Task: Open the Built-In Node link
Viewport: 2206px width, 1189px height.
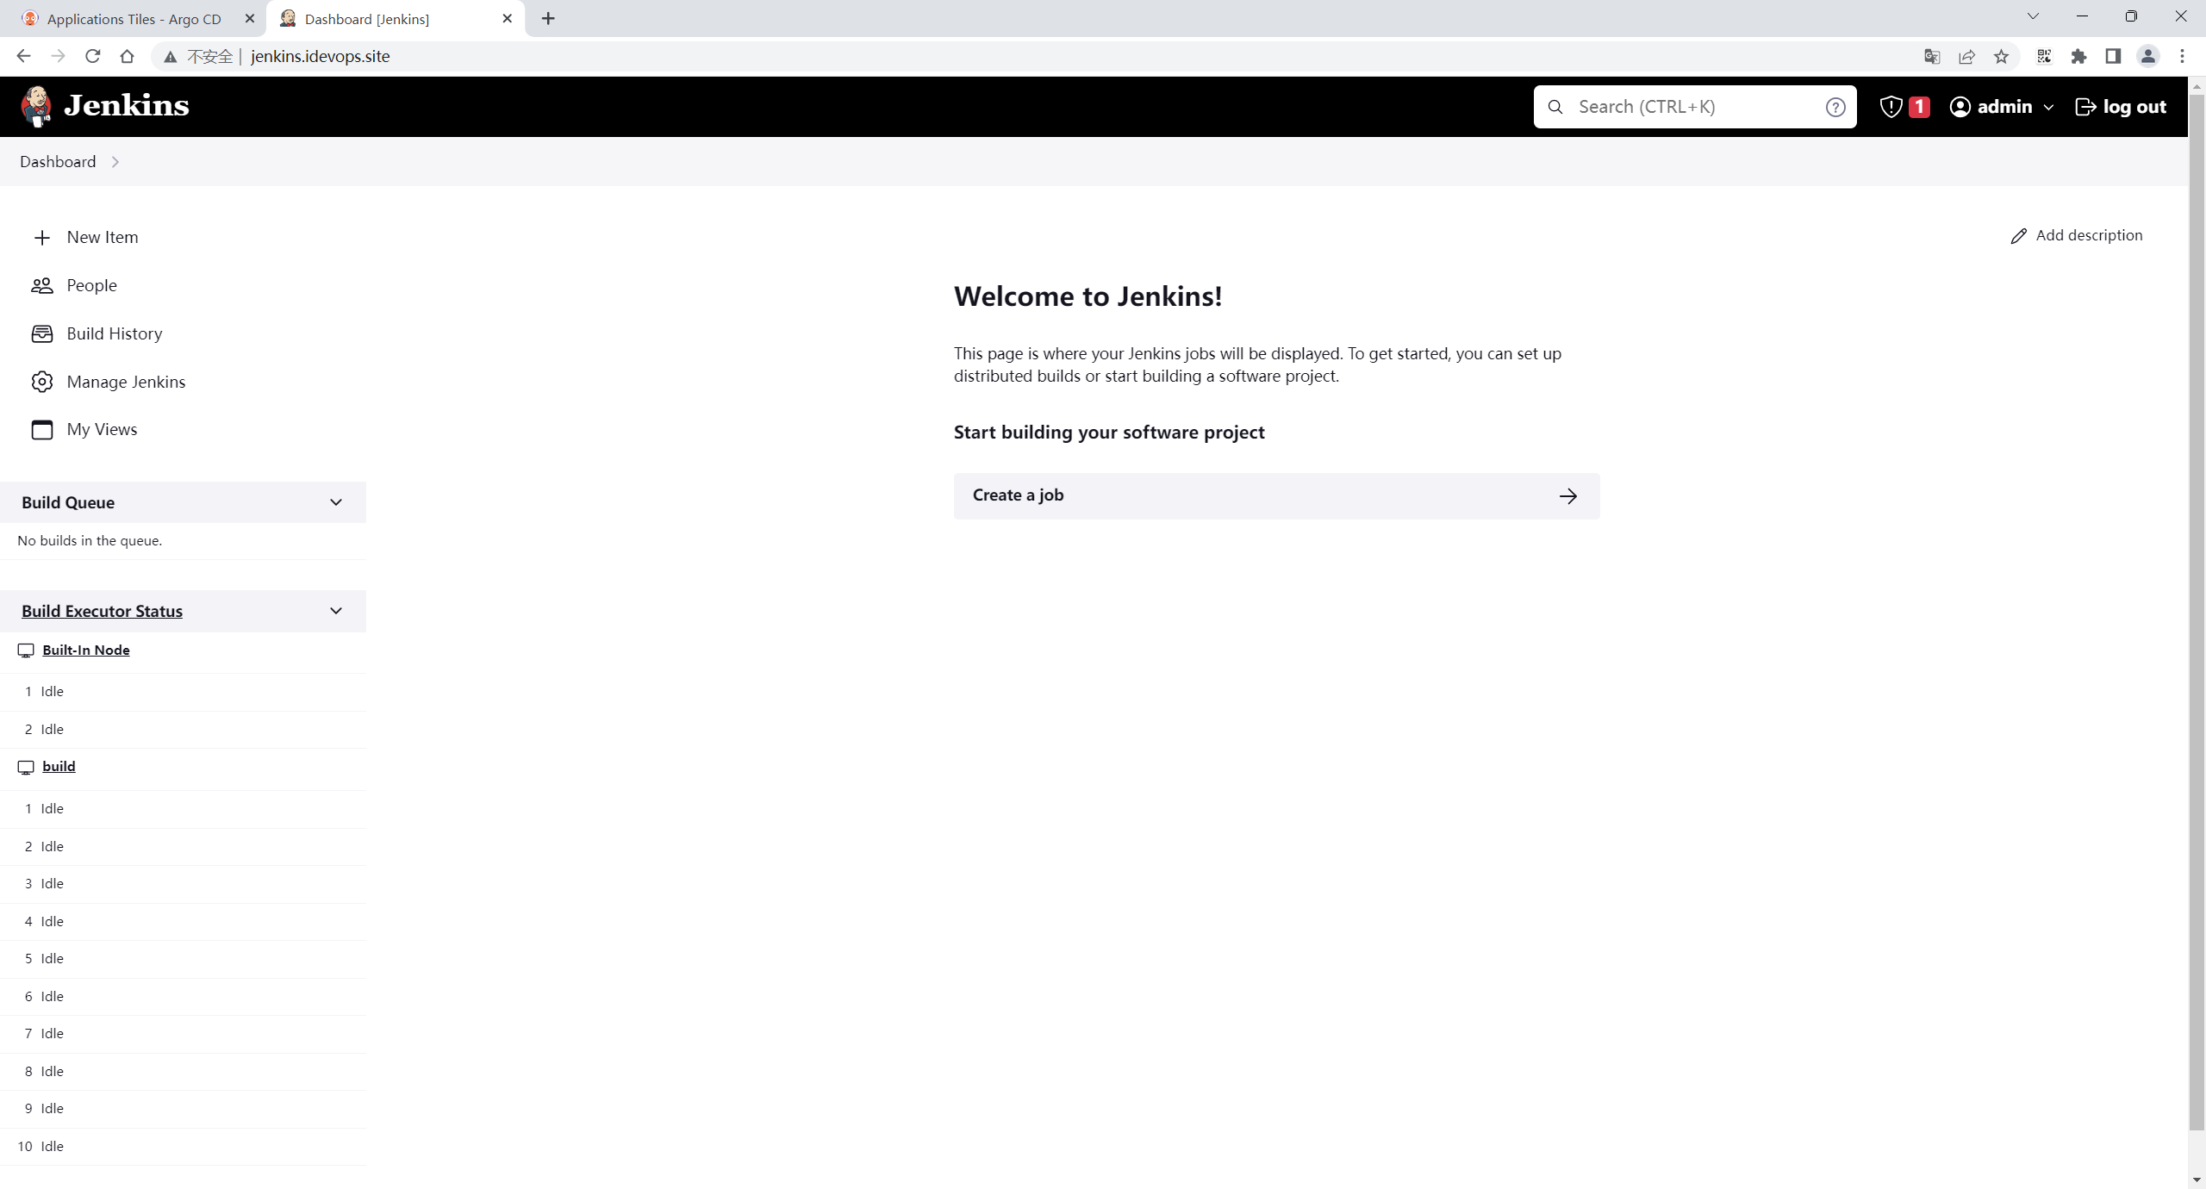Action: tap(85, 650)
